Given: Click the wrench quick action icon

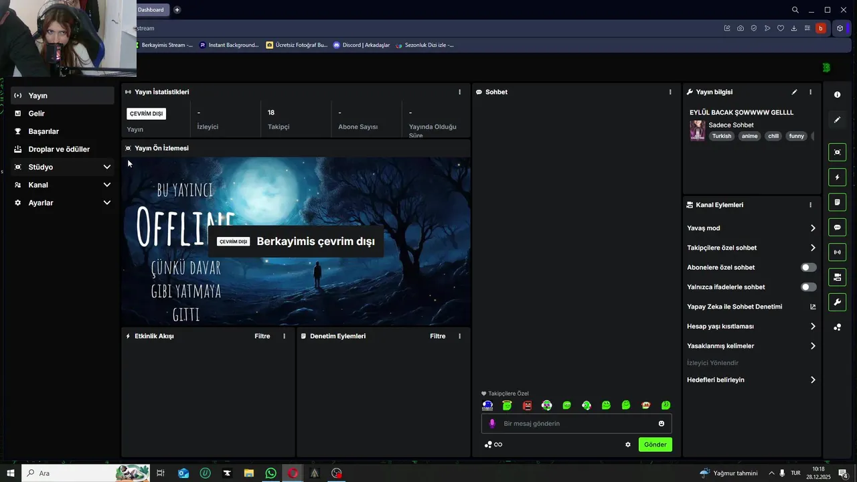Looking at the screenshot, I should (837, 302).
